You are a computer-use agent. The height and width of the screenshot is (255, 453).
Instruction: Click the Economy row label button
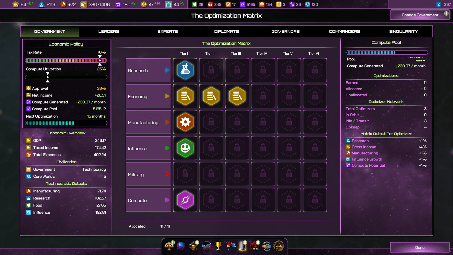pyautogui.click(x=148, y=96)
